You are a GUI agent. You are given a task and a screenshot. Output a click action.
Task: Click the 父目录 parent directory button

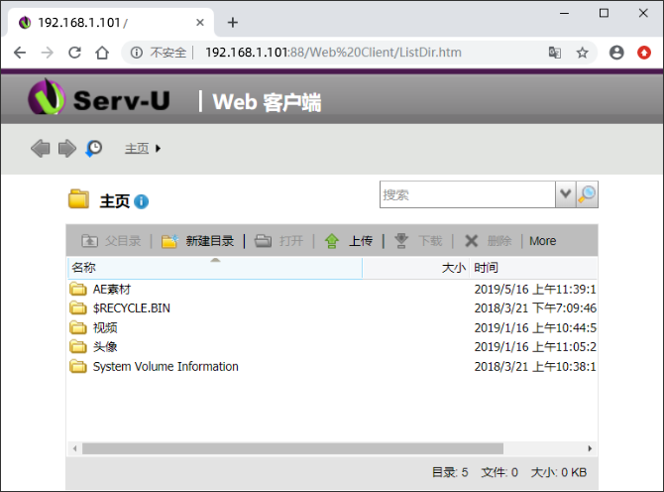coord(111,241)
